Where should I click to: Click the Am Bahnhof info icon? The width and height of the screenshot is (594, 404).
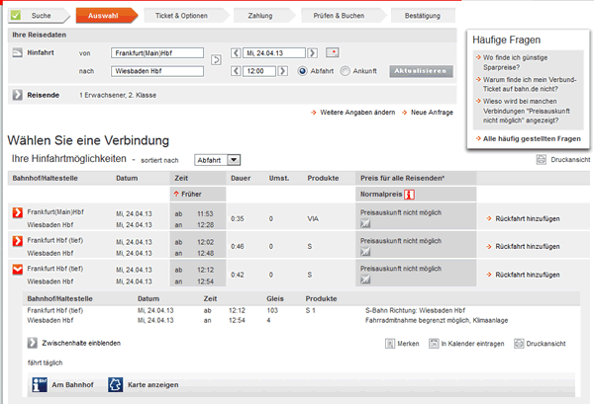pos(39,384)
